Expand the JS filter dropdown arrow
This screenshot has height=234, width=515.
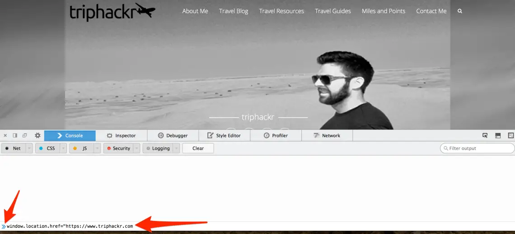(x=98, y=148)
